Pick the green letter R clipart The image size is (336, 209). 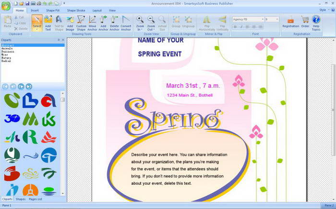[x=30, y=137]
